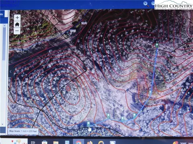This screenshot has width=193, height=144.
Task: Click the side panel scrollbar thumb
Action: pyautogui.click(x=4, y=44)
